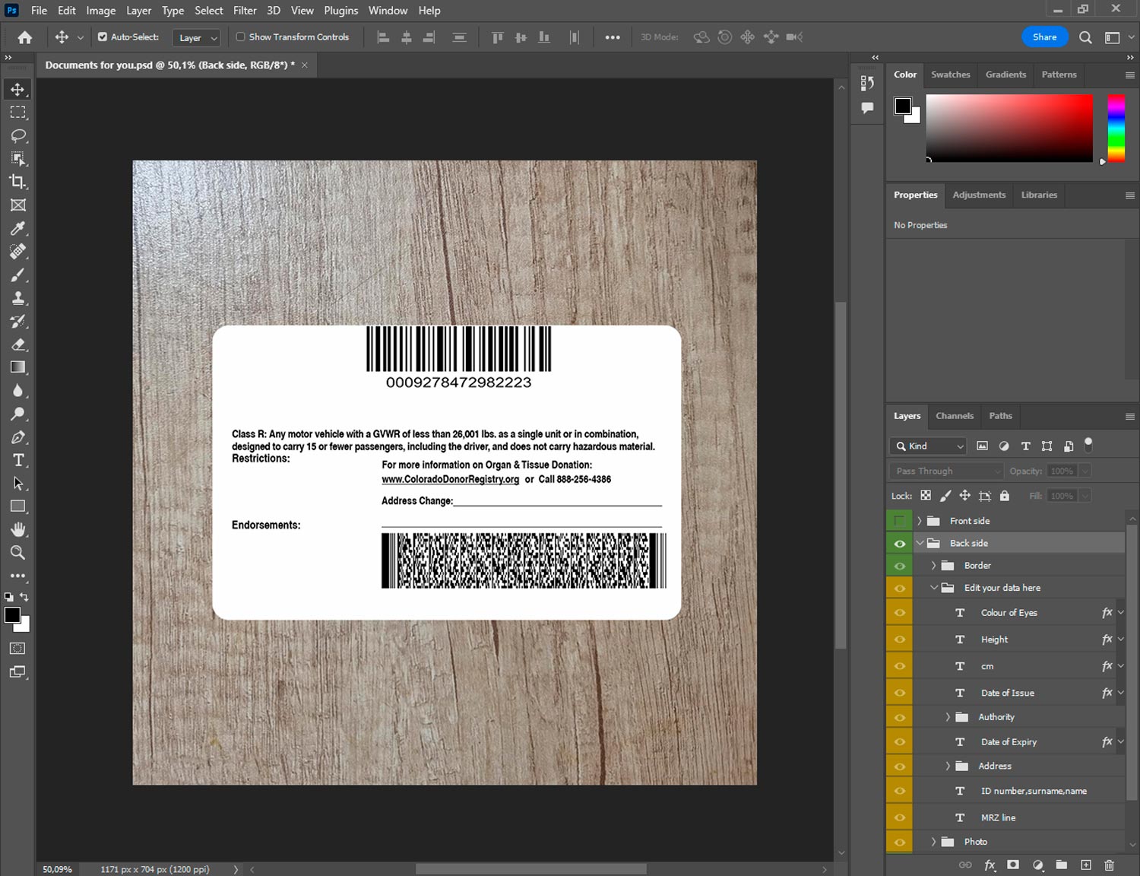
Task: Click the rainbow hue slider strip
Action: 1116,128
